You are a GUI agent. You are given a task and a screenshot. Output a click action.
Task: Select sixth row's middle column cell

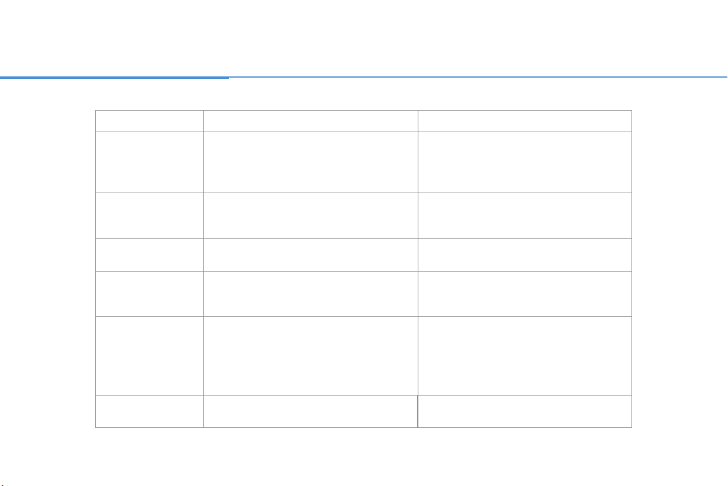click(311, 356)
